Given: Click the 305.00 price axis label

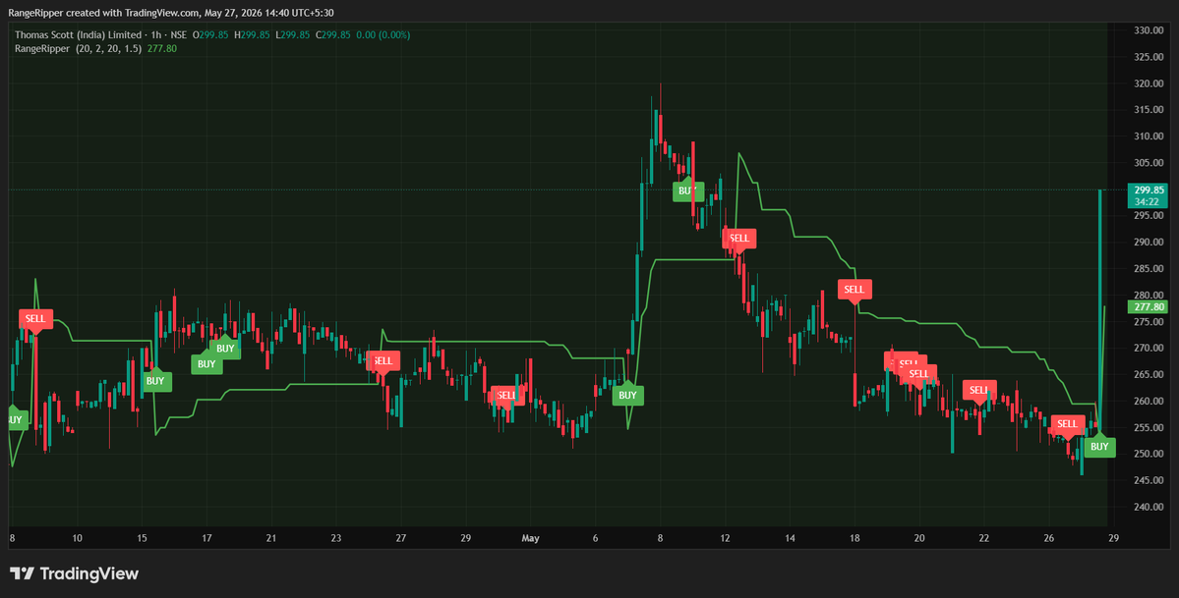Looking at the screenshot, I should [x=1149, y=163].
